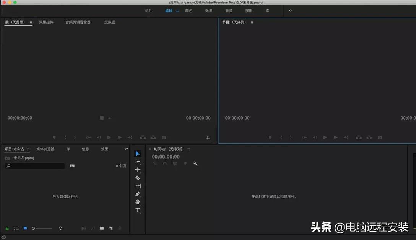Viewport: 416px width, 240px height.
Task: Open the Source monitor panel menu
Action: pyautogui.click(x=30, y=22)
